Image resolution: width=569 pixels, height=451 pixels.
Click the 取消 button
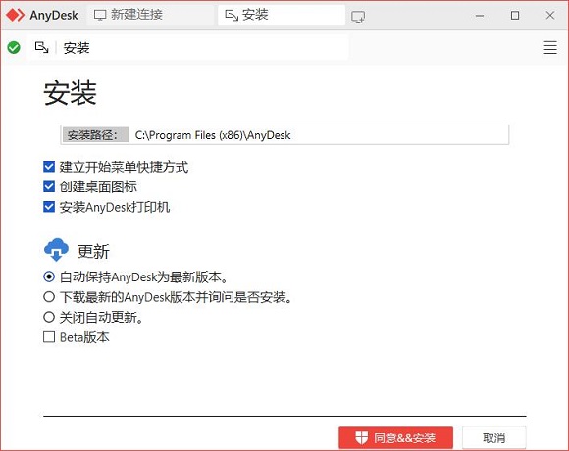point(493,438)
